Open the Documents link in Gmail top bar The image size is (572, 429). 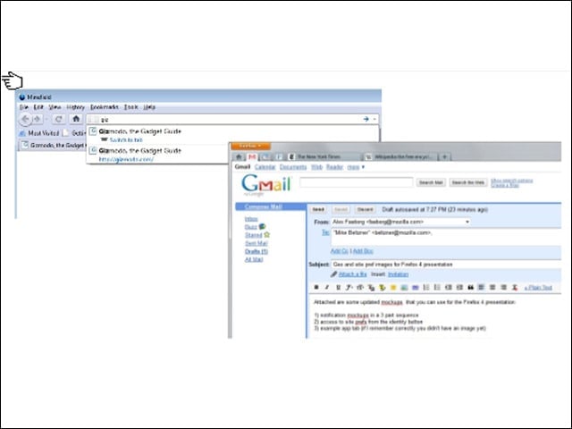tap(293, 167)
